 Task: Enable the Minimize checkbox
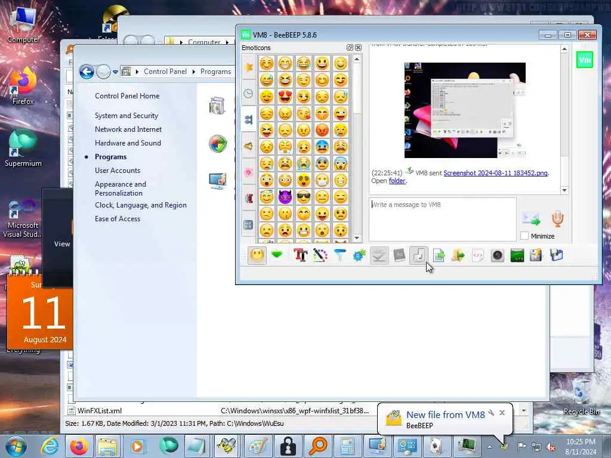coord(524,236)
